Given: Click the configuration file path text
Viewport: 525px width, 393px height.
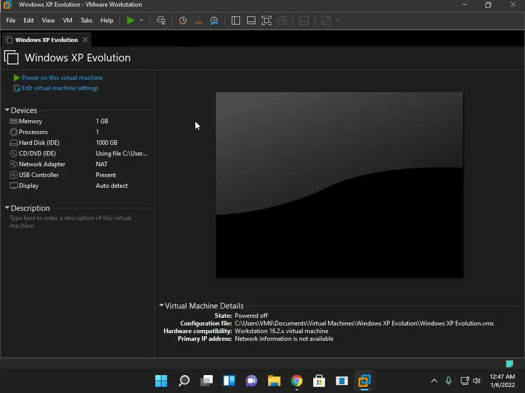Looking at the screenshot, I should click(365, 323).
